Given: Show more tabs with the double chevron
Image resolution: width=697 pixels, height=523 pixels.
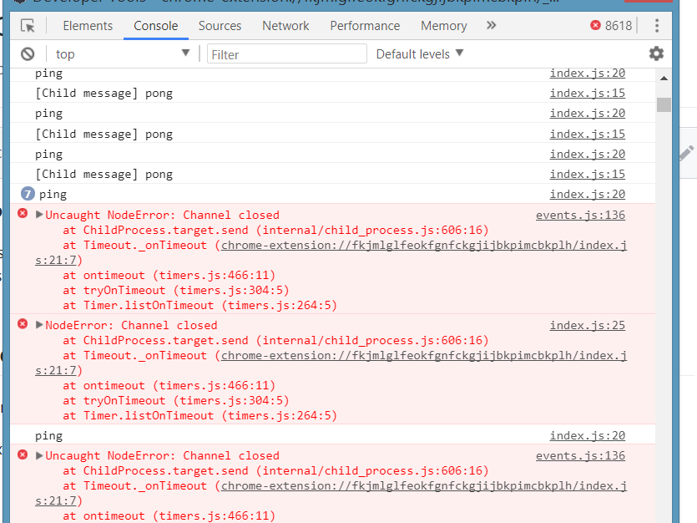Looking at the screenshot, I should click(491, 25).
